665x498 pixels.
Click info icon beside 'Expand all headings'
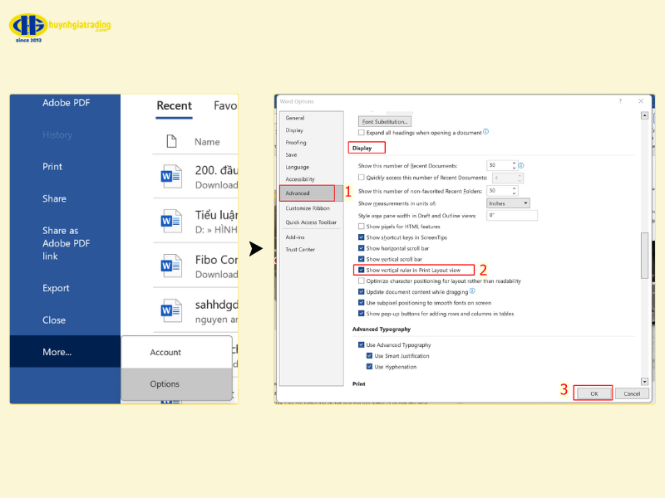click(x=486, y=132)
